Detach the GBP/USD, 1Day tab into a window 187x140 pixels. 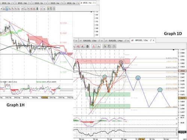pyautogui.click(x=151, y=40)
